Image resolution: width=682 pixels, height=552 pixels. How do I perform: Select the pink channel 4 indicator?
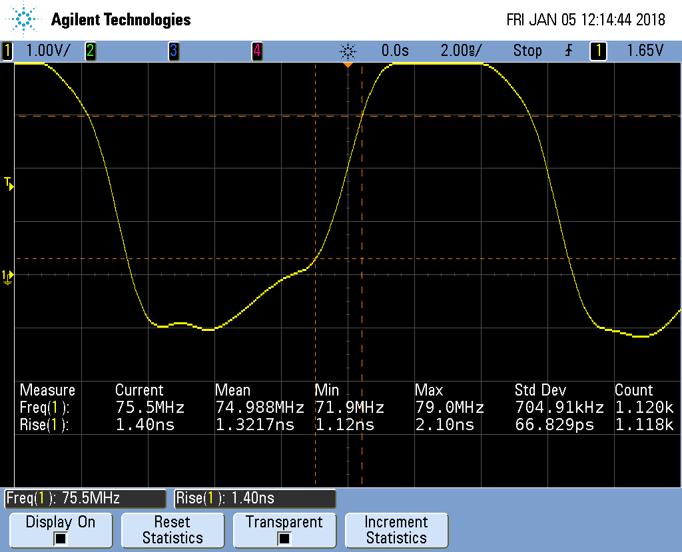256,51
